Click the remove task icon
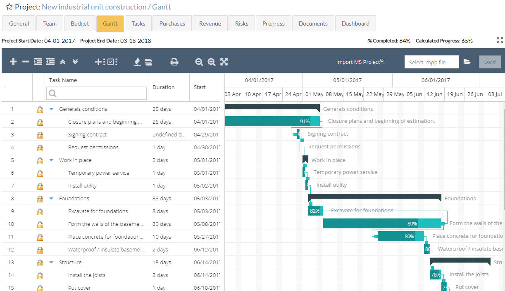This screenshot has width=505, height=291. coord(25,61)
